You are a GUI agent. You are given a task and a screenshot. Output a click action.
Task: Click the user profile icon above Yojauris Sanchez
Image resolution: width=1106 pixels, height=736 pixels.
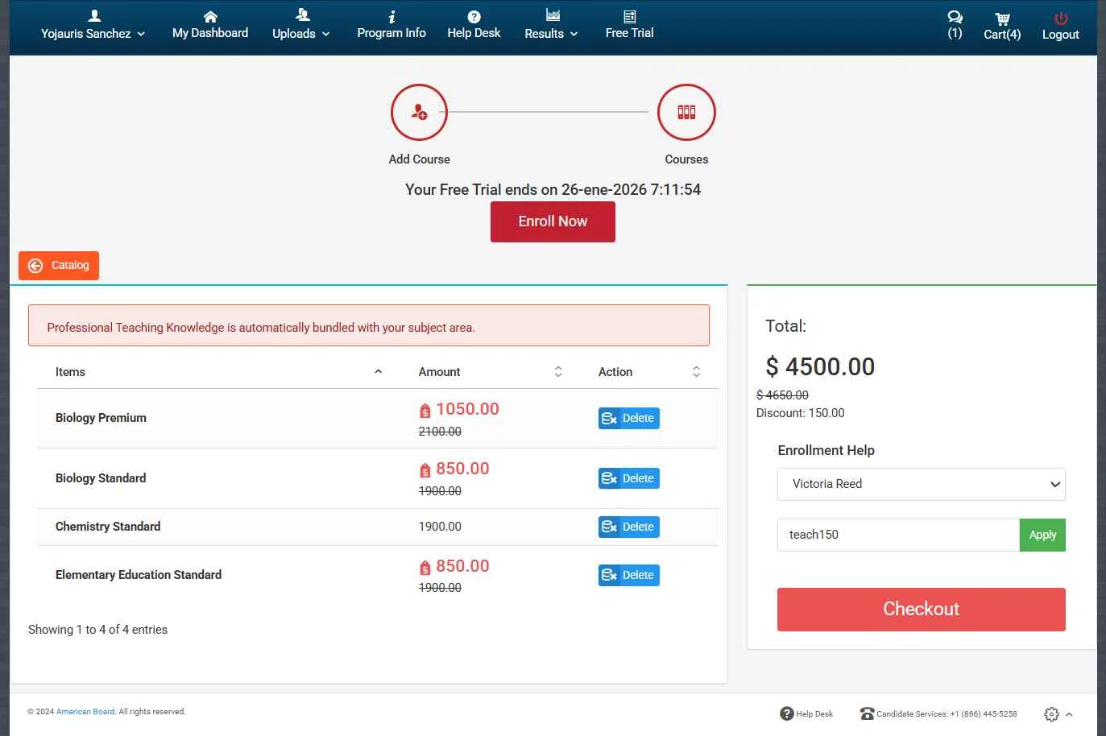click(94, 15)
